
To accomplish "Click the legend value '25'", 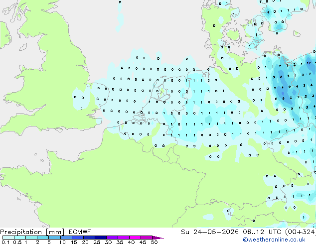I will (97, 242).
